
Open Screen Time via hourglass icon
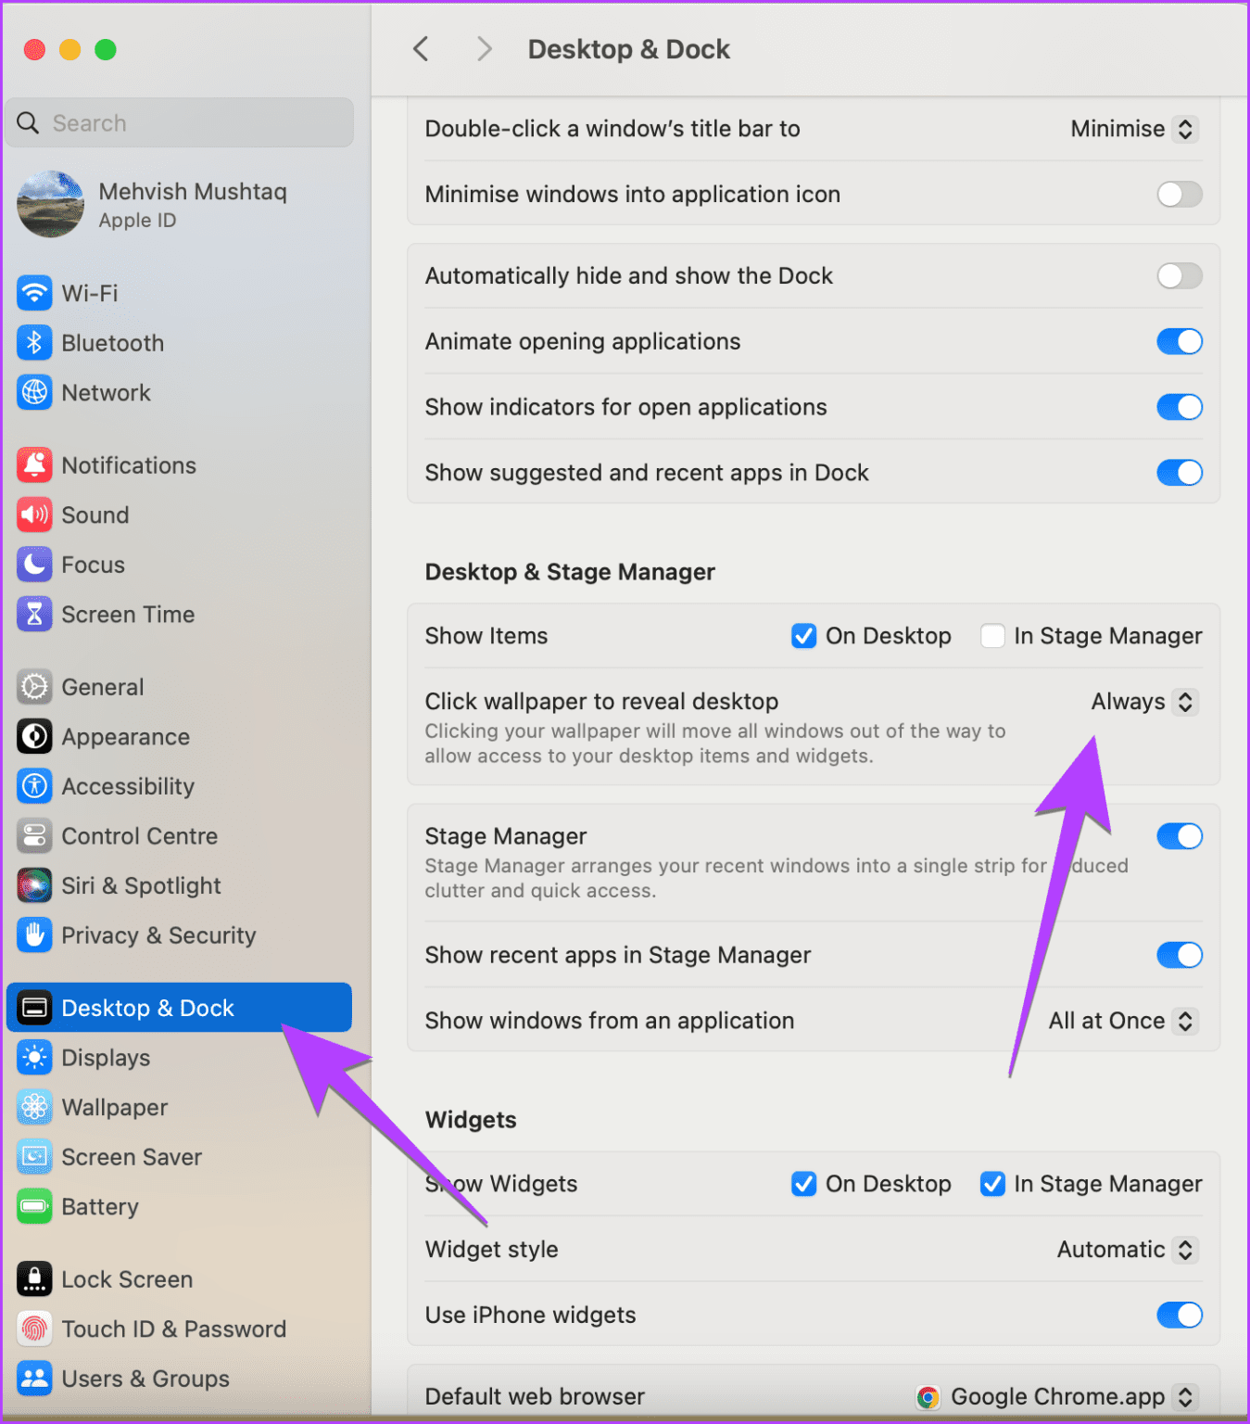click(x=34, y=614)
